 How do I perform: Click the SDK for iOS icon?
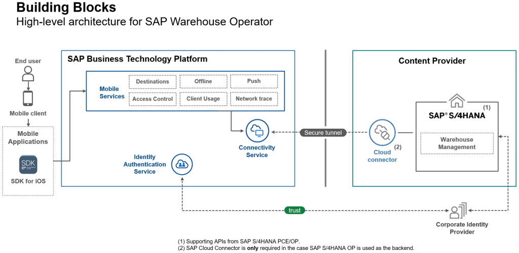28,164
